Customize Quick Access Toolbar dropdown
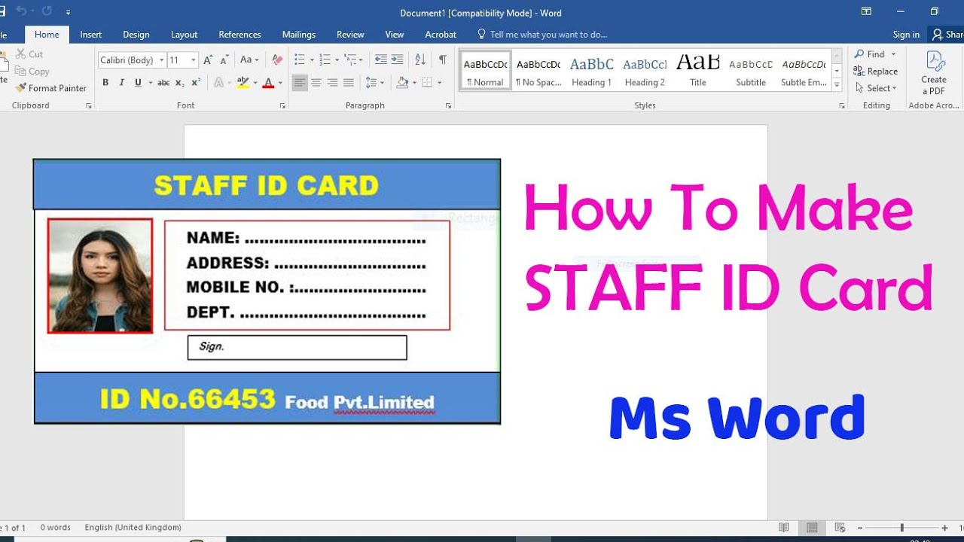The height and width of the screenshot is (542, 964). tap(69, 13)
